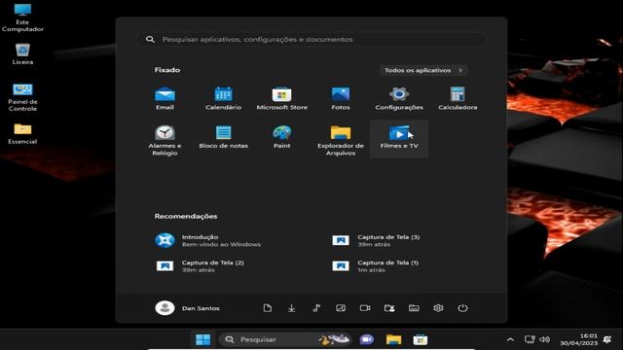Select Painel de Controle desktop icon
This screenshot has width=623, height=350.
point(22,97)
